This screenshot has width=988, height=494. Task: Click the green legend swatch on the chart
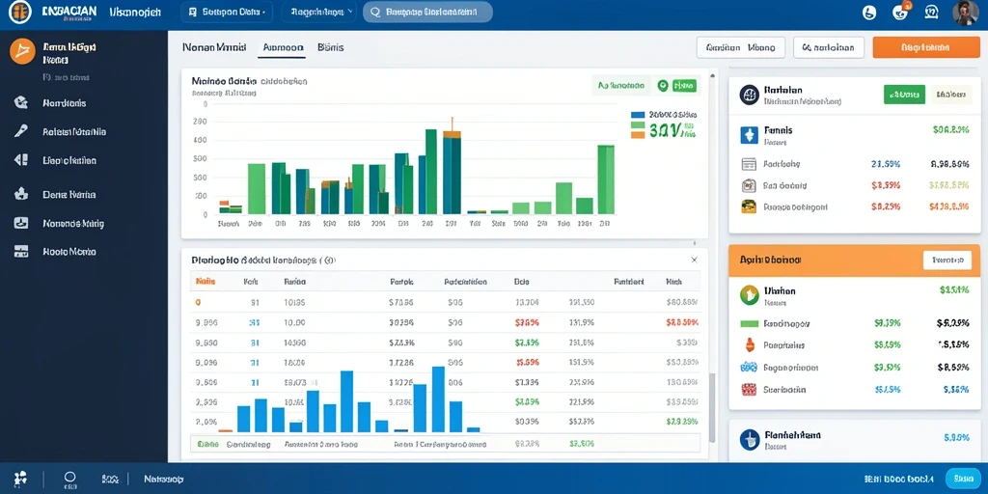click(x=637, y=124)
